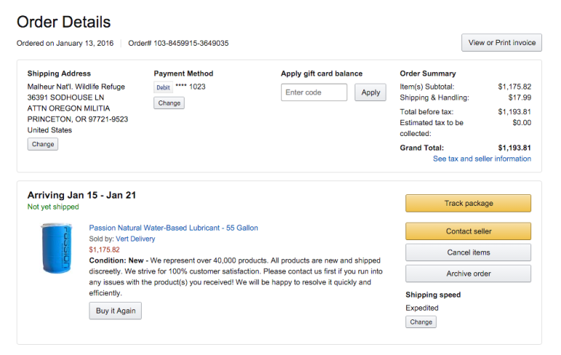Click the Not yet shipped status
The width and height of the screenshot is (561, 355).
click(53, 207)
